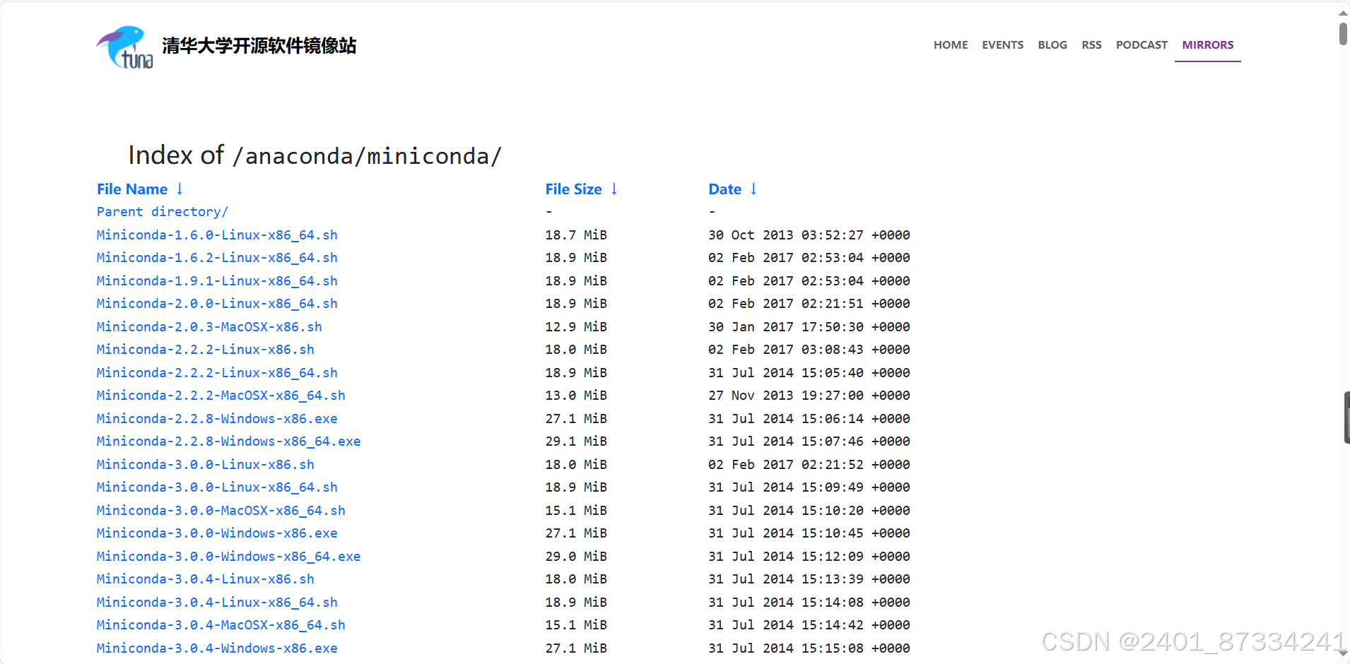Sort by Date arrow
This screenshot has height=664, width=1350.
(753, 189)
